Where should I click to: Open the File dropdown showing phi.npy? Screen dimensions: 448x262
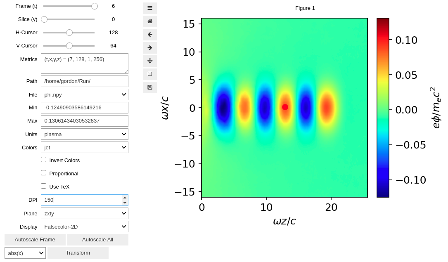tap(85, 94)
